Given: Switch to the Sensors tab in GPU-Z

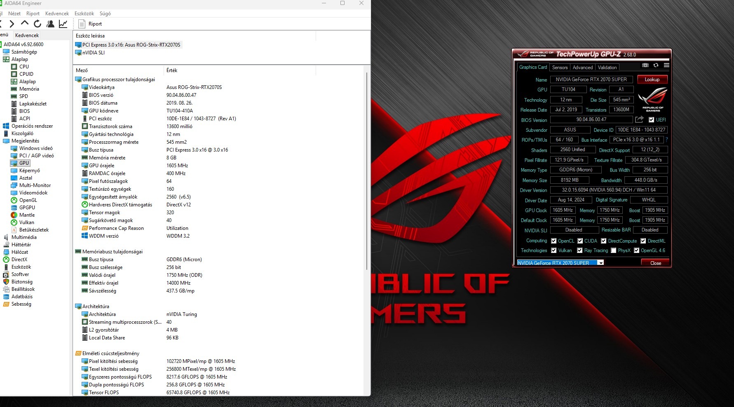Looking at the screenshot, I should point(560,68).
